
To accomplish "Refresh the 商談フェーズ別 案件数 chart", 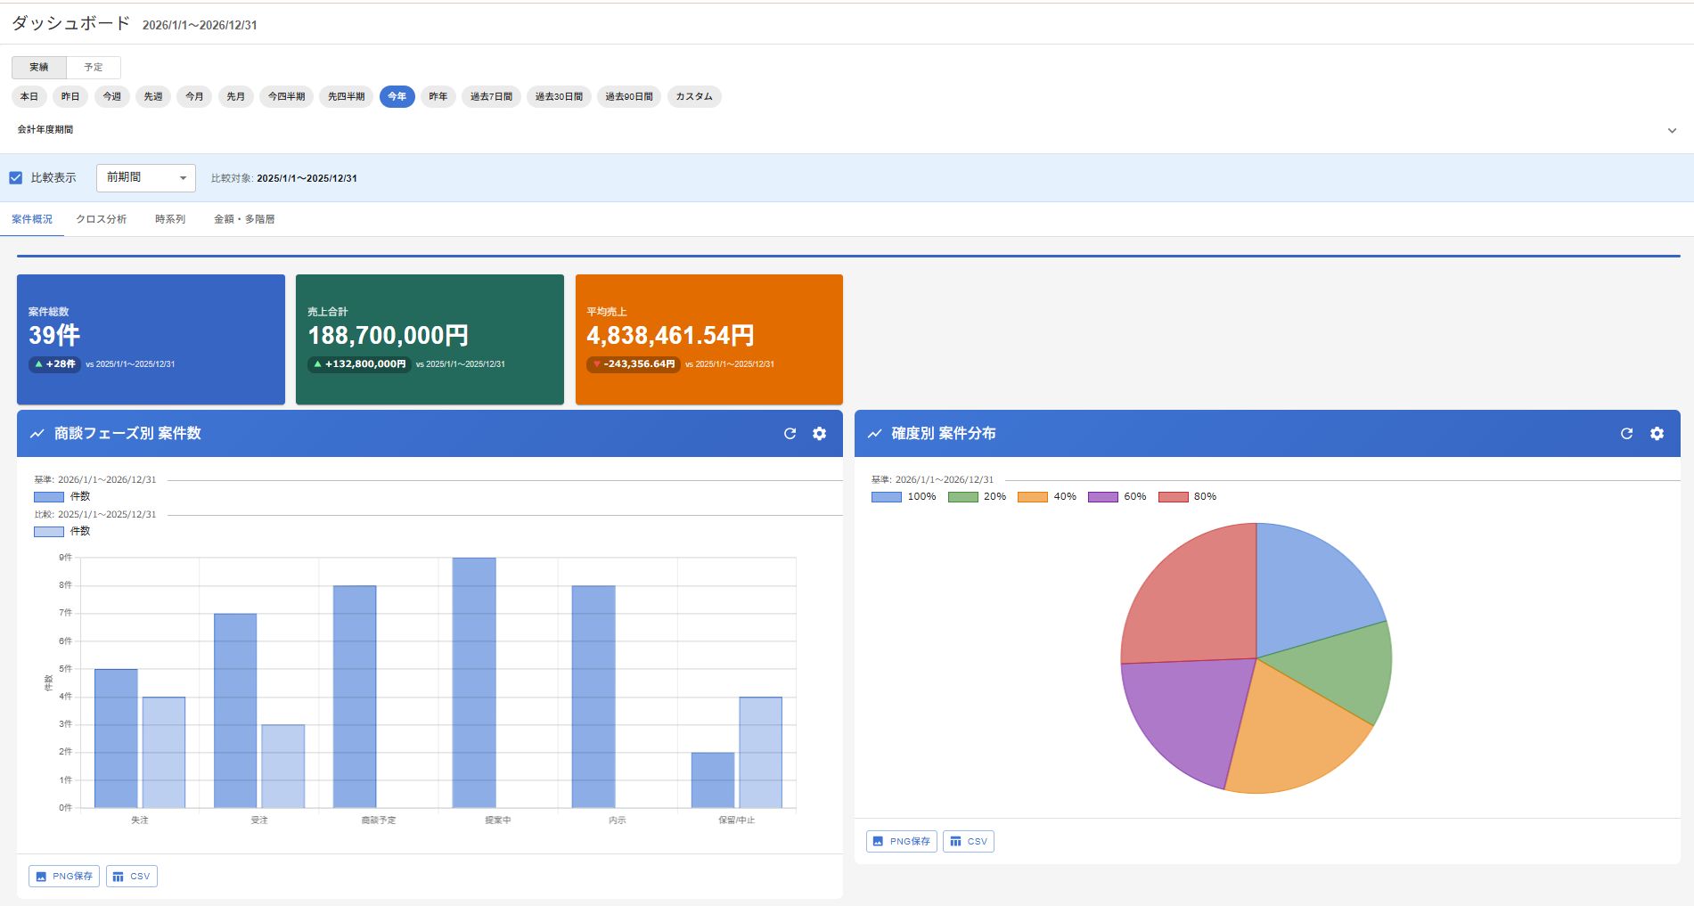I will click(x=790, y=434).
